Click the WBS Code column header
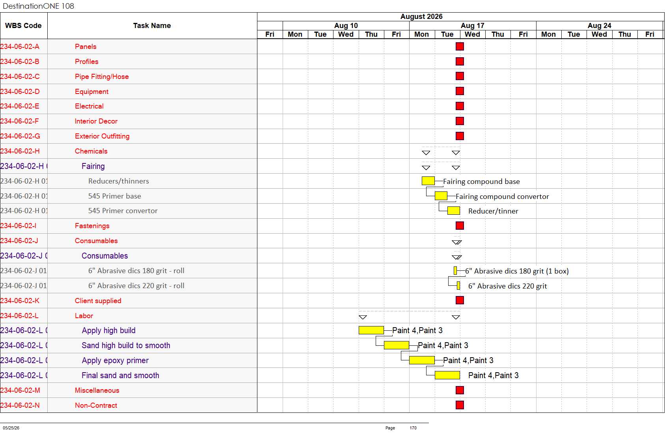Image resolution: width=665 pixels, height=433 pixels. click(x=23, y=26)
